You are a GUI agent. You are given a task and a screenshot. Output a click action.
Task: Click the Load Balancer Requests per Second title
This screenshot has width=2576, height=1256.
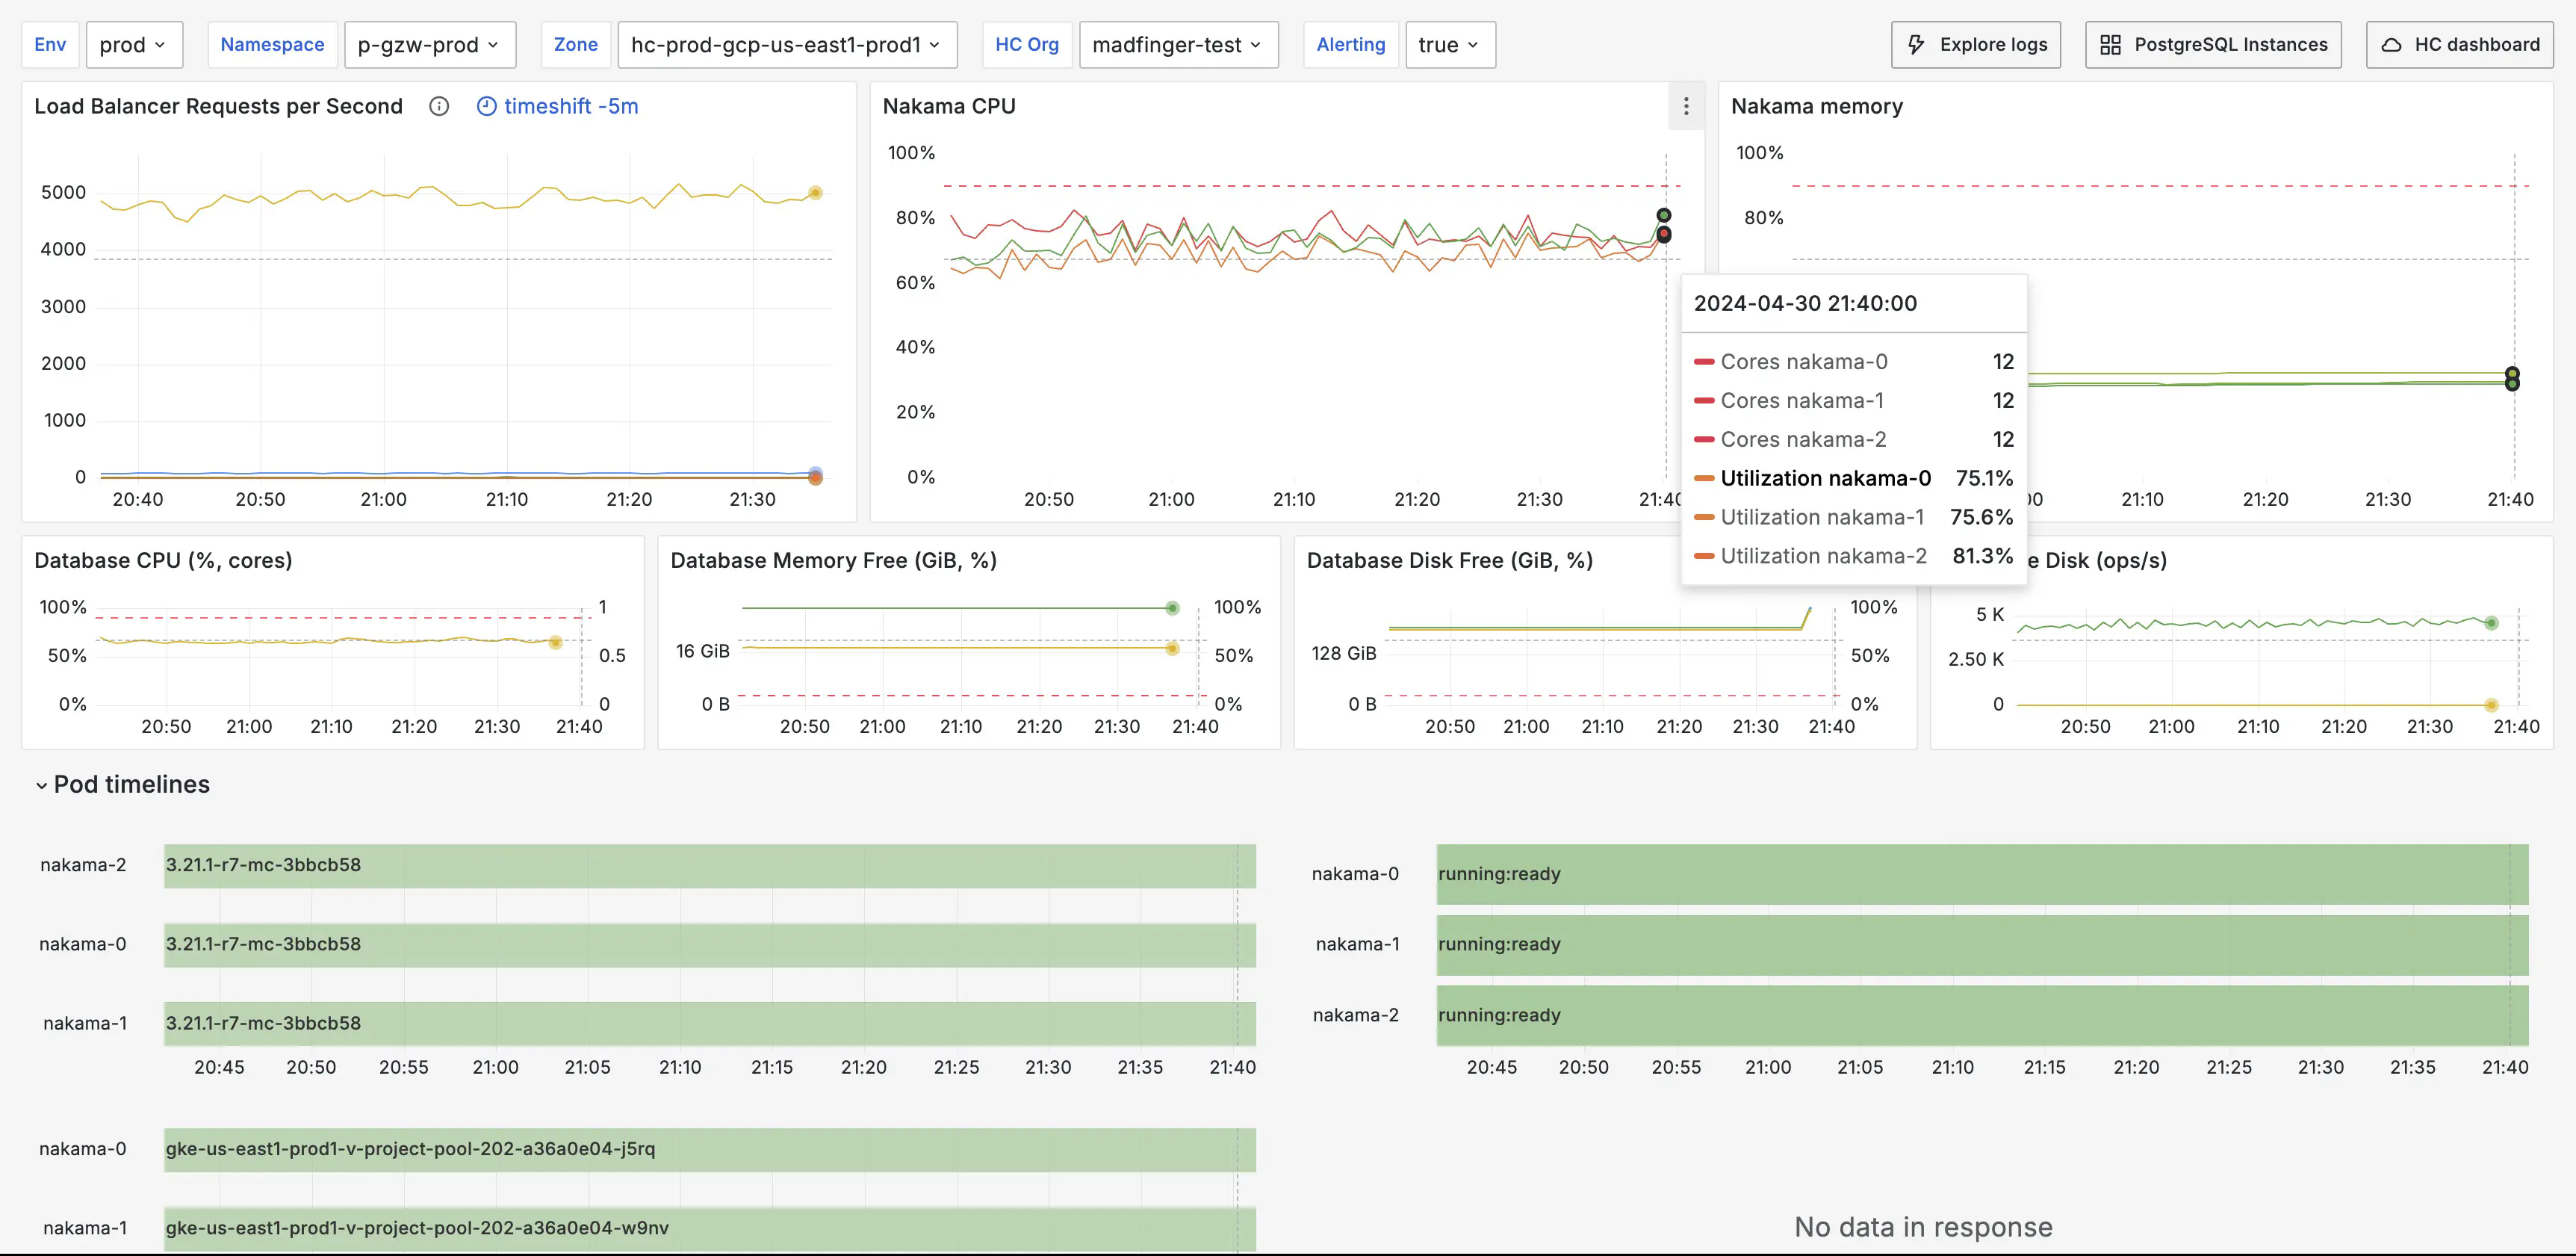click(x=218, y=106)
